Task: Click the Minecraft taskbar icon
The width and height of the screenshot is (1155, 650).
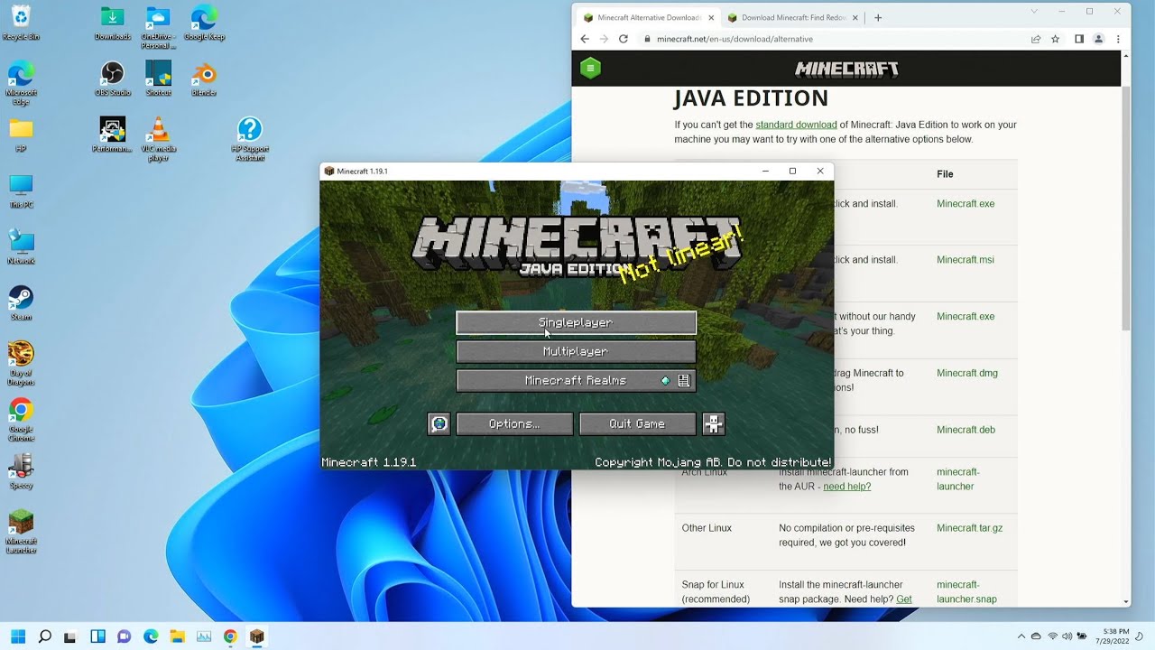Action: [256, 636]
